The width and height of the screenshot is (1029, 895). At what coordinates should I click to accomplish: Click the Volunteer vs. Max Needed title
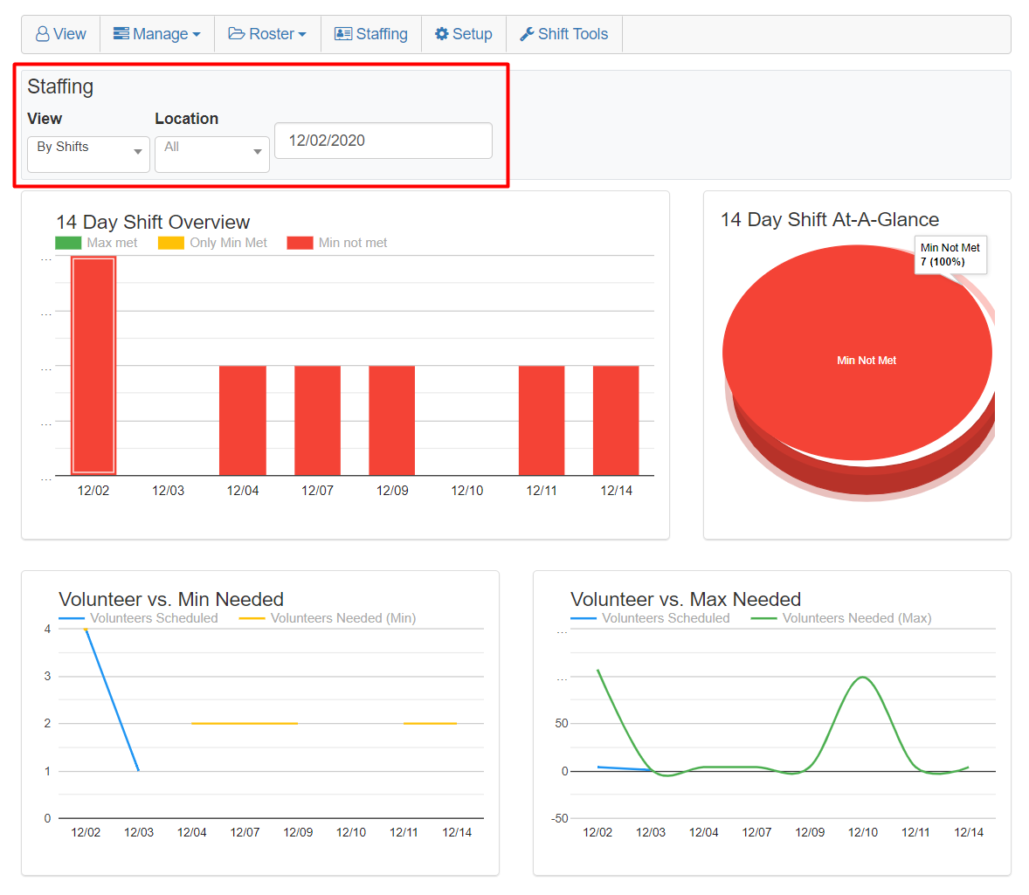pos(686,599)
